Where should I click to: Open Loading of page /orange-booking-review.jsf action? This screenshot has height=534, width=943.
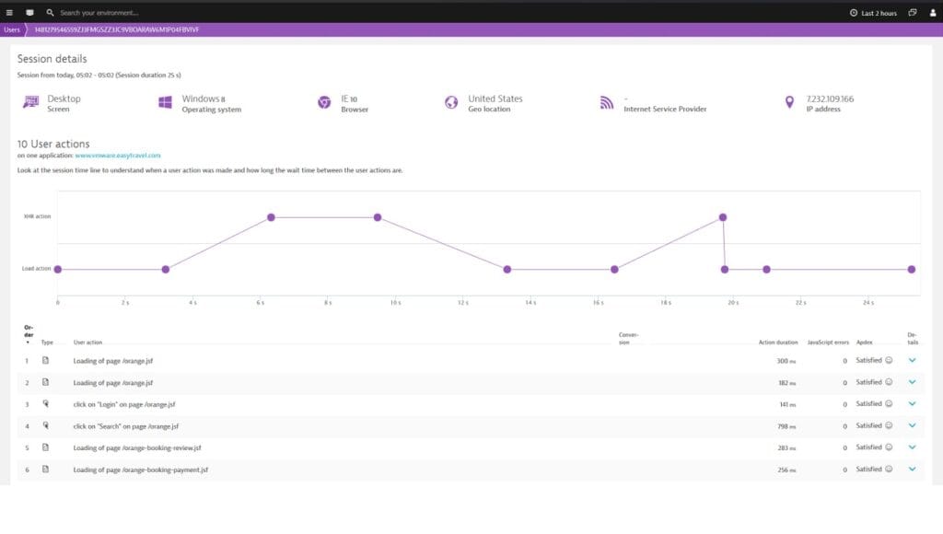pos(137,447)
